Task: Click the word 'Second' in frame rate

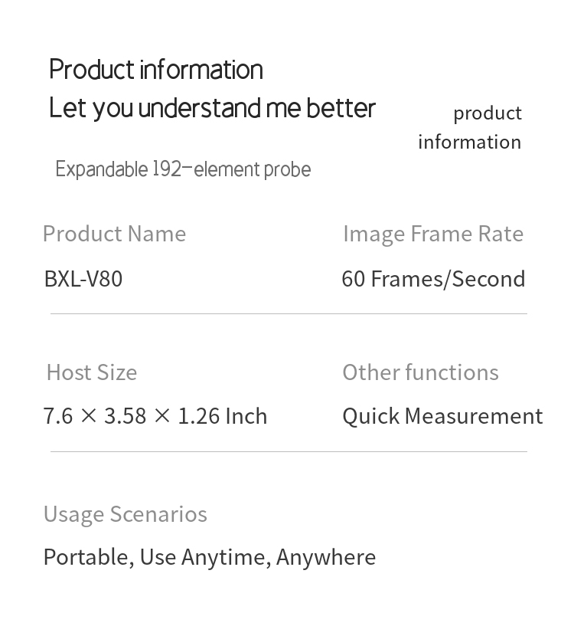Action: [488, 279]
